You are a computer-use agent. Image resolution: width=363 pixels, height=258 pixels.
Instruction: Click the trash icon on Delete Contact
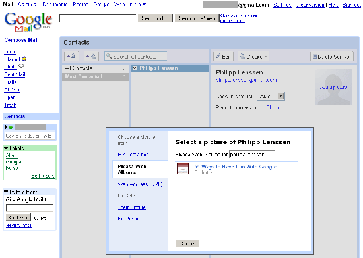pyautogui.click(x=315, y=56)
